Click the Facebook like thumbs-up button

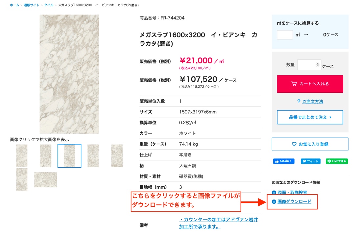point(284,161)
